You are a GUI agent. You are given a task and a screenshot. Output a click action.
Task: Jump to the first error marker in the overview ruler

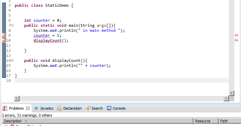pos(237,35)
